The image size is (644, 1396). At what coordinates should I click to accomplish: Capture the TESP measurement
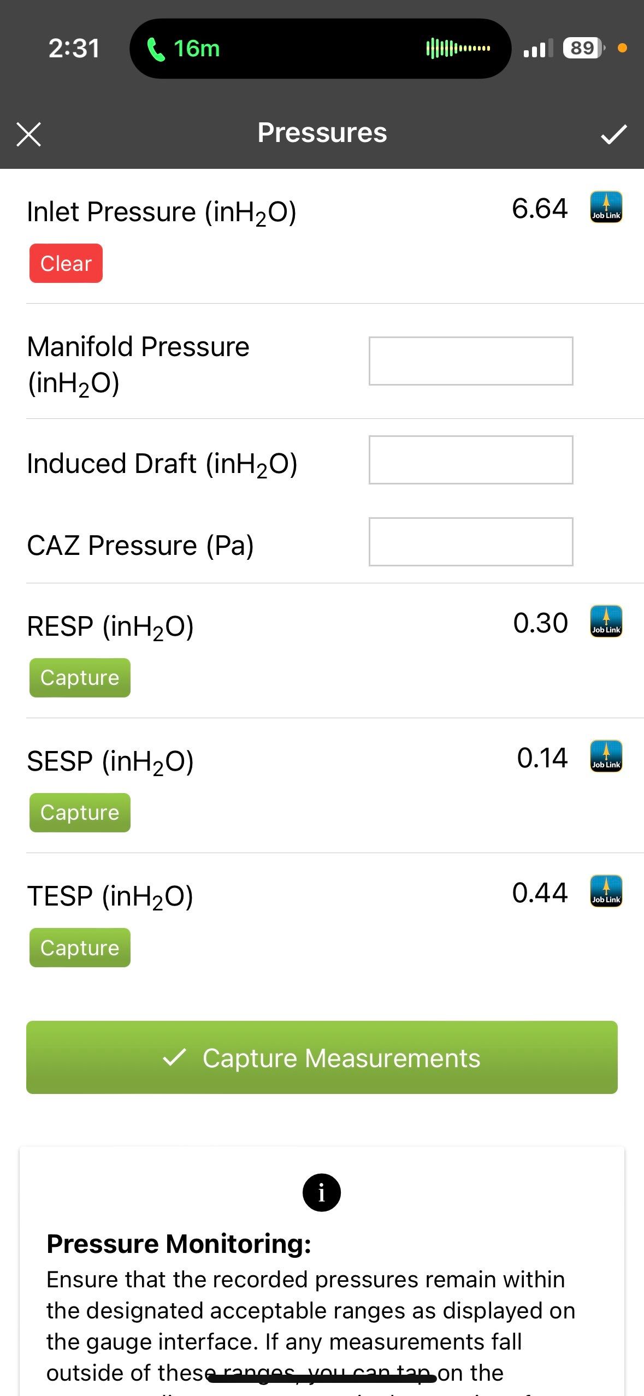point(80,948)
